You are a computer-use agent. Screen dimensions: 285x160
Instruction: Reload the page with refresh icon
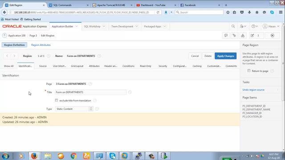(158, 12)
